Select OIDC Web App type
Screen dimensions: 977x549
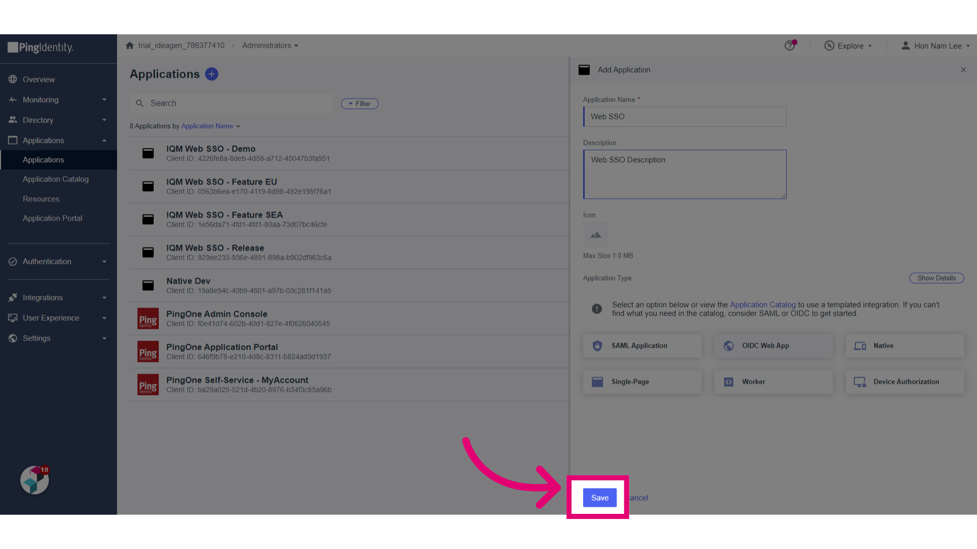(x=773, y=346)
